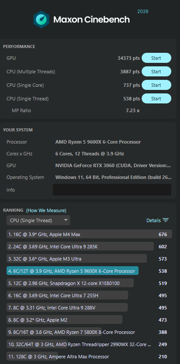Open the How We Measure link
This screenshot has width=180, height=364.
pos(46,210)
